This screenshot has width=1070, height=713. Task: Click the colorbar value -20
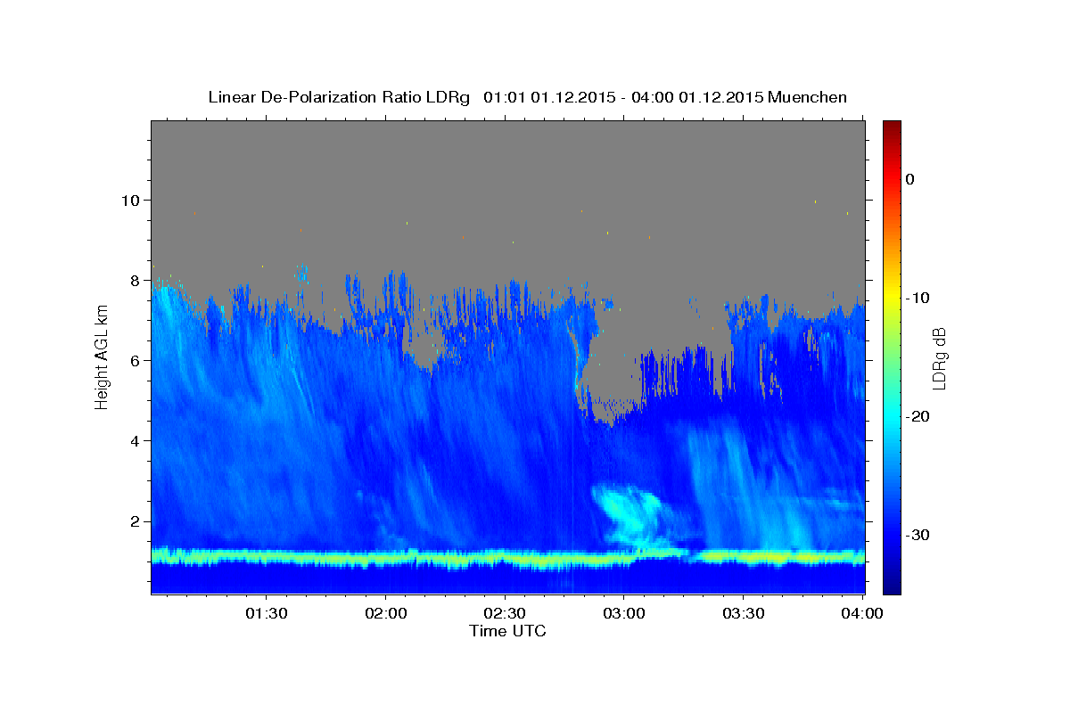click(x=918, y=416)
